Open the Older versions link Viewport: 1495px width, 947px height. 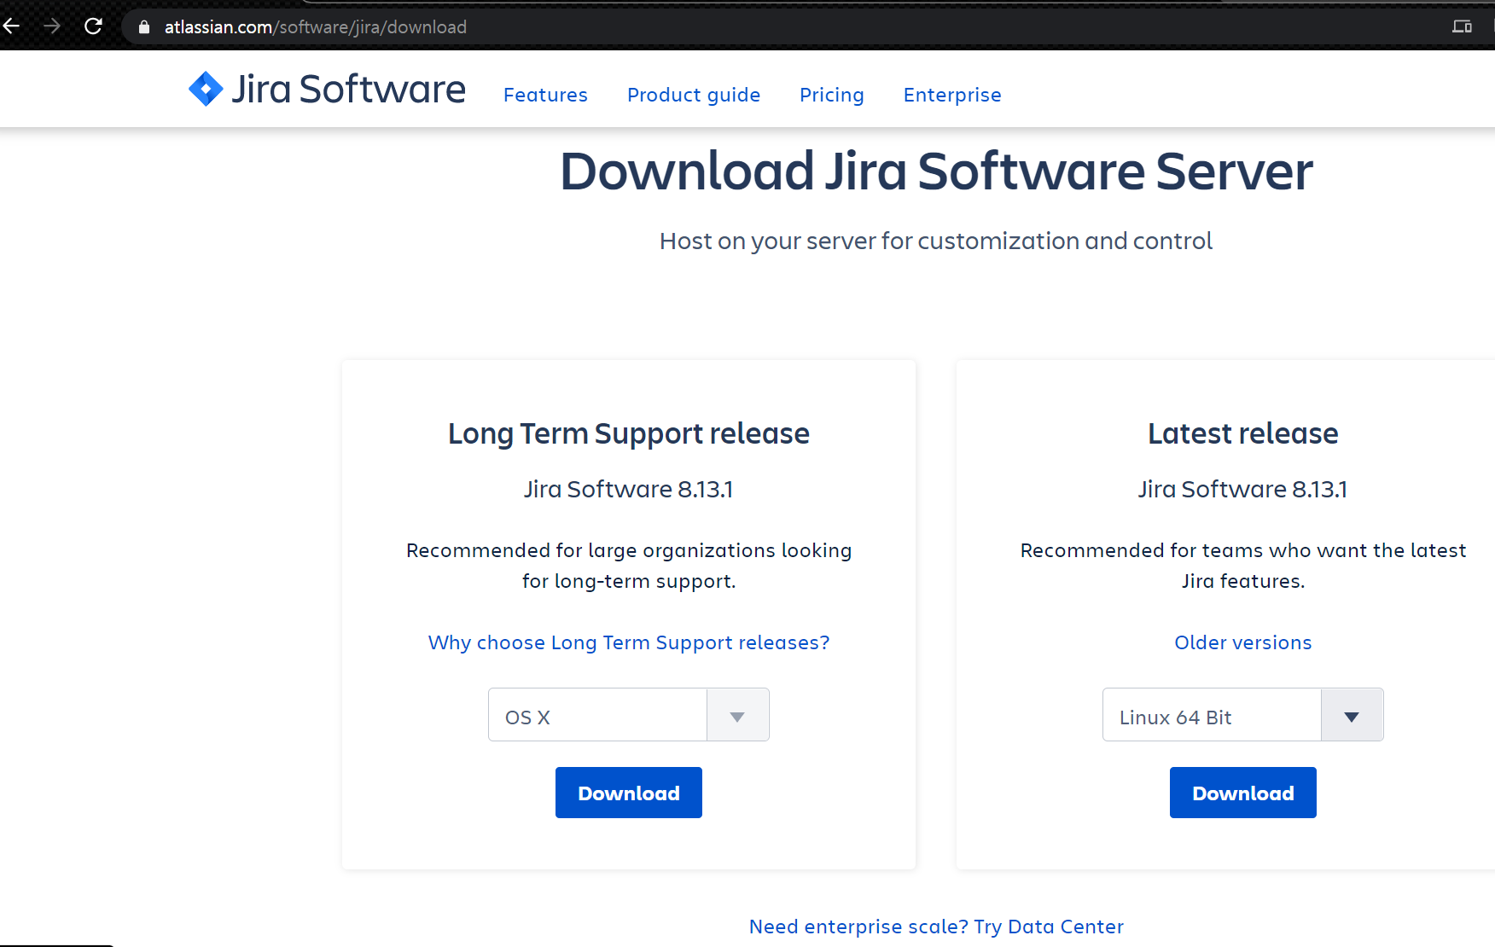pyautogui.click(x=1243, y=642)
